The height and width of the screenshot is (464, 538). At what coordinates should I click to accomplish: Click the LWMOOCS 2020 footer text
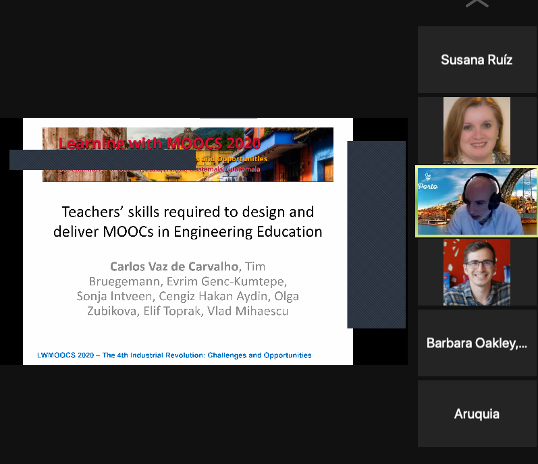click(174, 355)
